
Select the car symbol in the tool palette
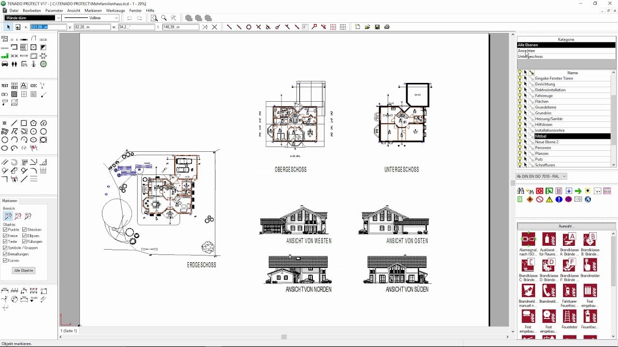5,64
